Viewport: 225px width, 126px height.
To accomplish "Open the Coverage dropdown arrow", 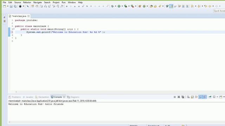I will pos(129,6).
